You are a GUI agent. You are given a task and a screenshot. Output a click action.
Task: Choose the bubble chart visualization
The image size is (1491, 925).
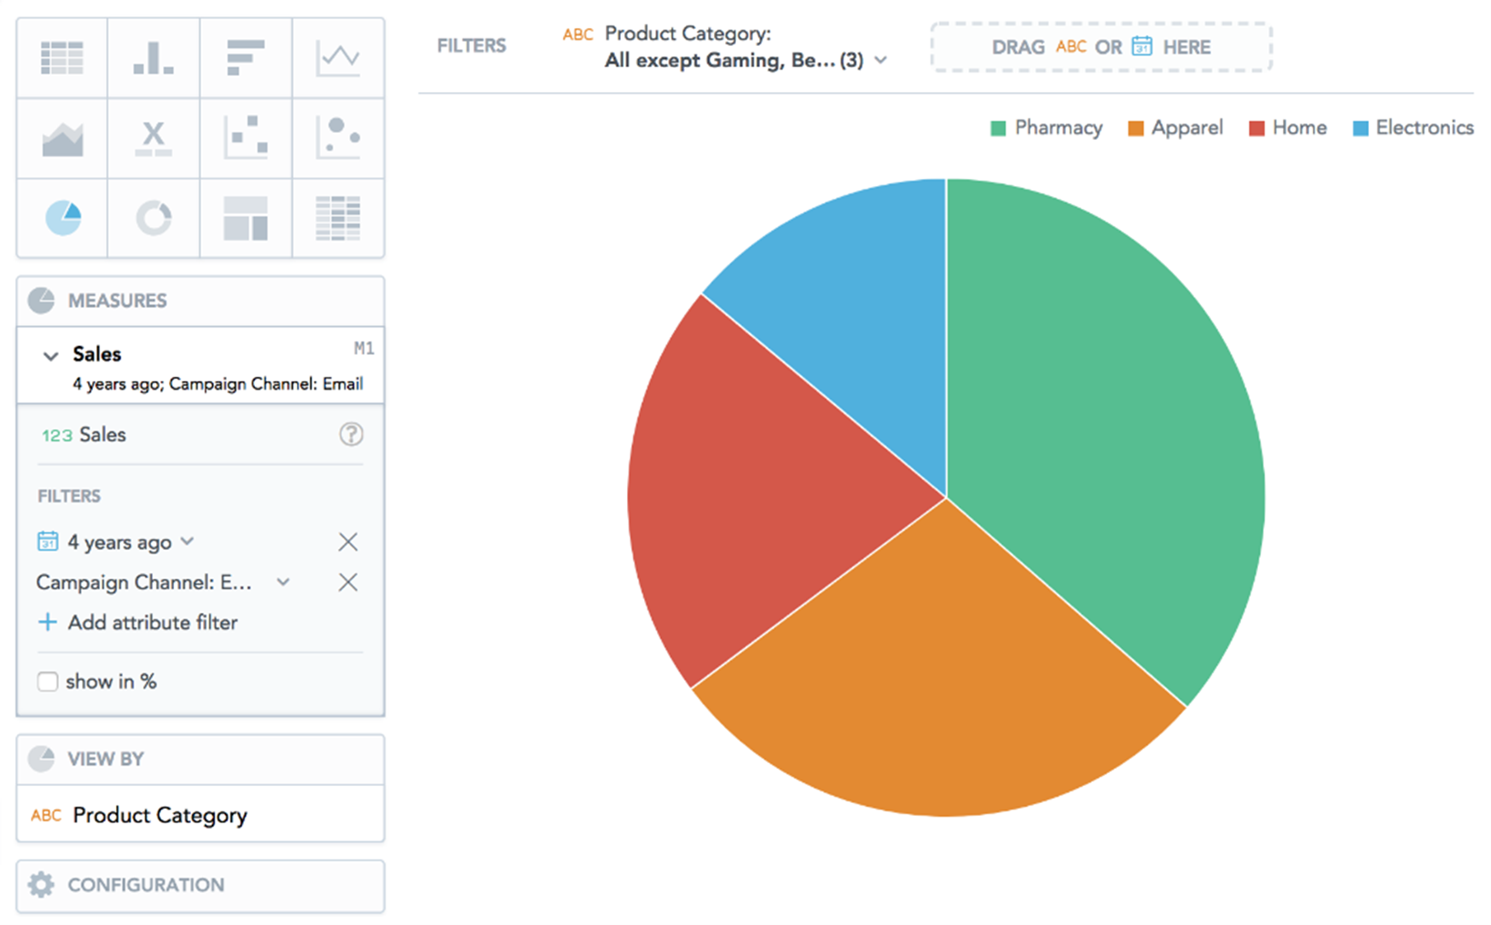tap(338, 138)
